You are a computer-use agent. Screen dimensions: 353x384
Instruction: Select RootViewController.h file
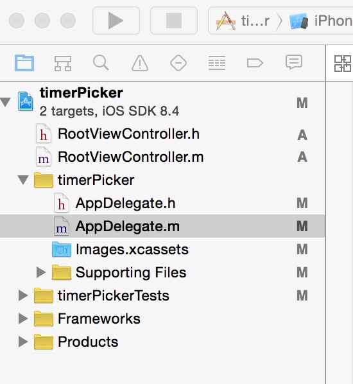click(x=162, y=134)
